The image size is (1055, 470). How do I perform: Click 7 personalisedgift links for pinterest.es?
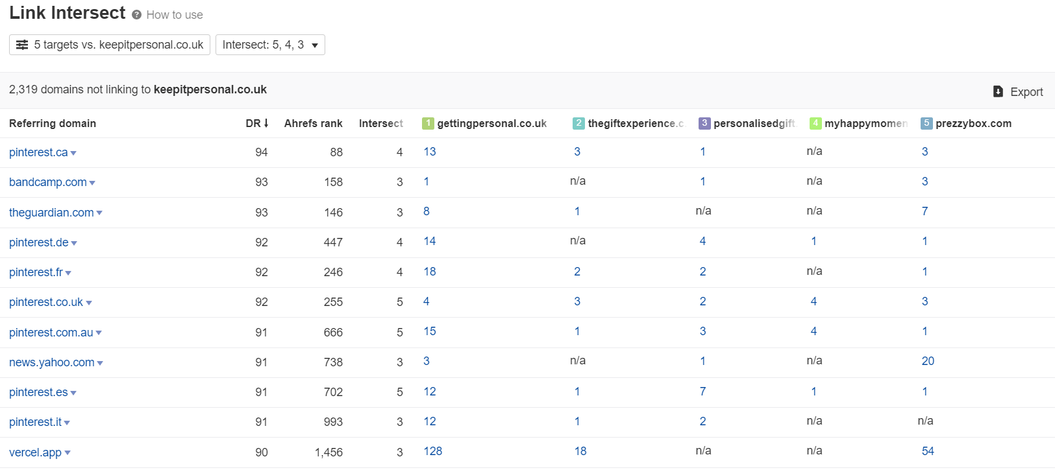(x=702, y=392)
